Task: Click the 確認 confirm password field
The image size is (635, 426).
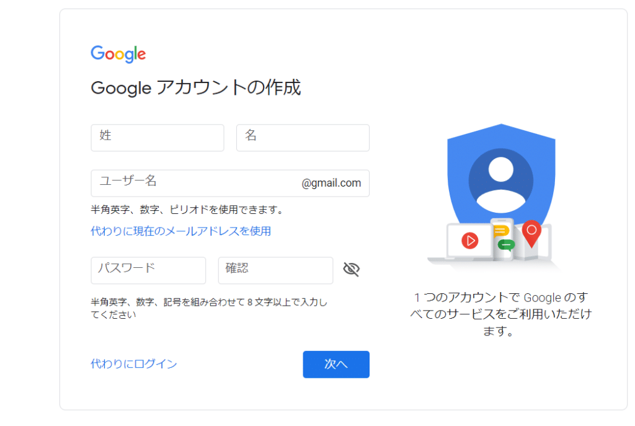Action: pos(275,270)
